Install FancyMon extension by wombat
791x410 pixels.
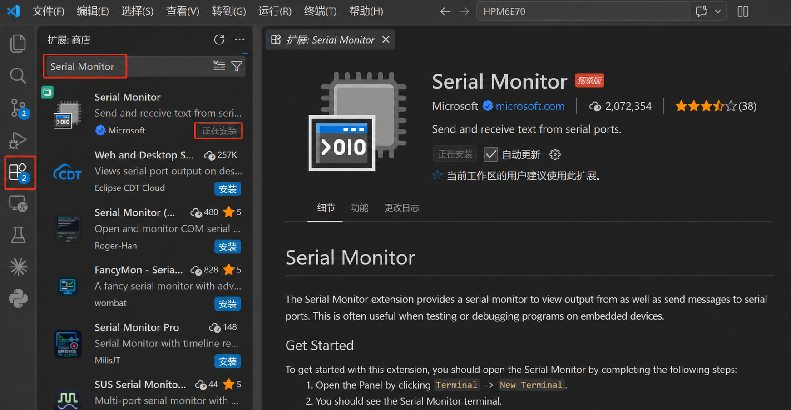227,304
